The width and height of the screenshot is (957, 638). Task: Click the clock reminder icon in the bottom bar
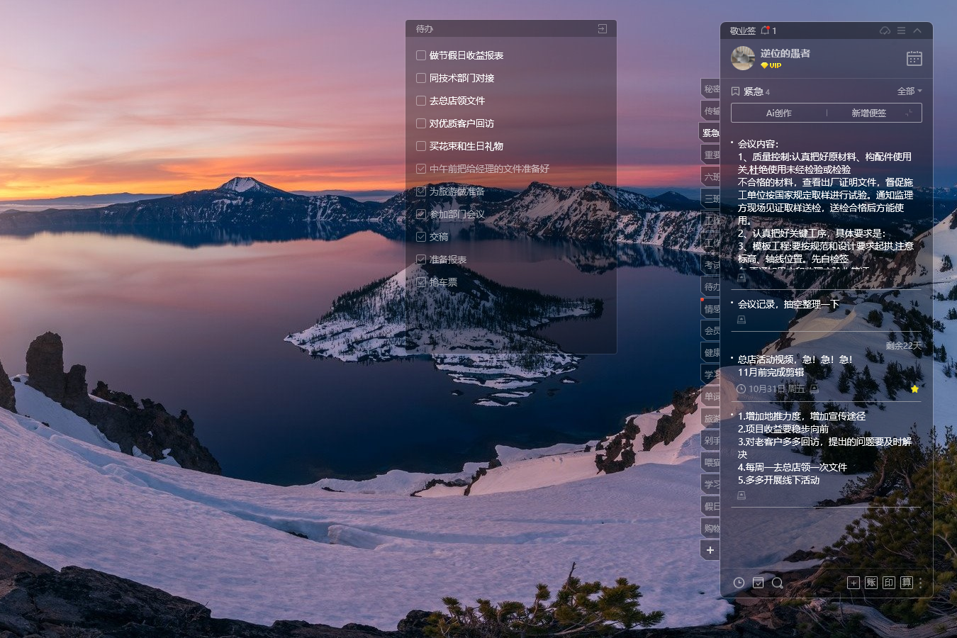739,583
